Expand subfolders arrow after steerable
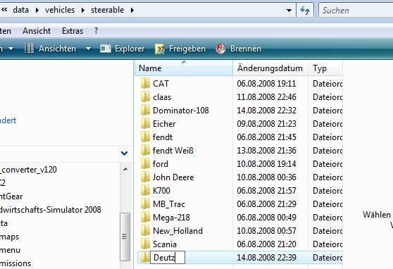Screen dimensions: 393x269 coord(132,11)
